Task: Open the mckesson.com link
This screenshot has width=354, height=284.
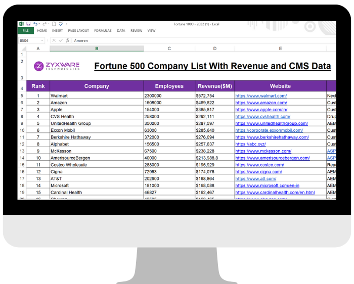Action: (x=263, y=151)
